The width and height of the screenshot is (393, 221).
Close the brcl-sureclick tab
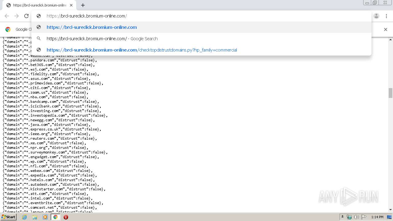click(x=71, y=5)
